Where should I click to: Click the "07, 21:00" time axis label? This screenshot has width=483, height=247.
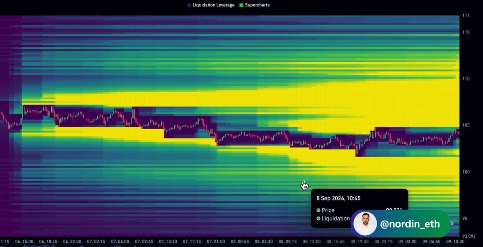(x=216, y=241)
